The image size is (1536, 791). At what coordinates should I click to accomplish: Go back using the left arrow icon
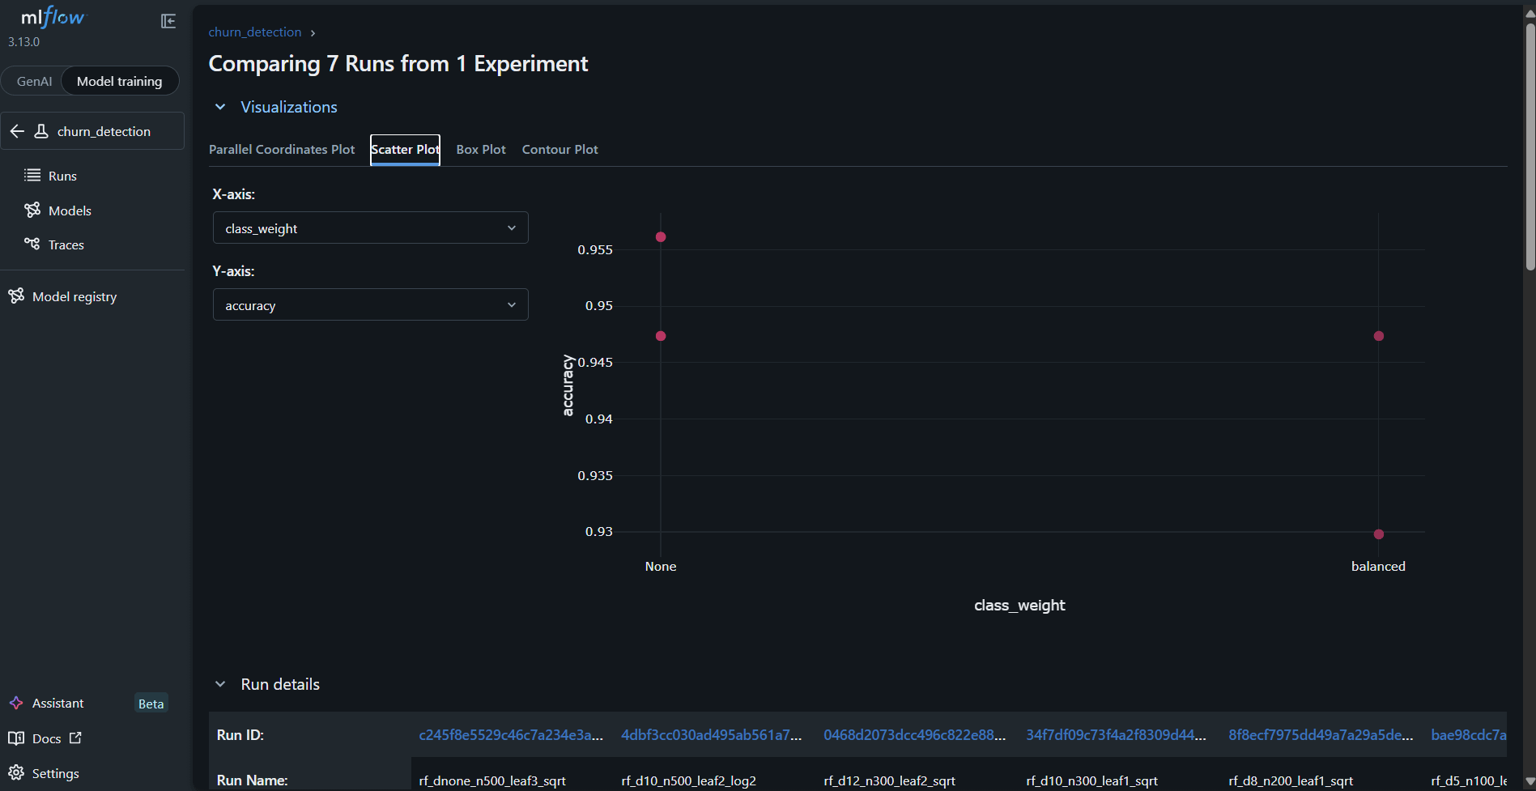pos(17,131)
